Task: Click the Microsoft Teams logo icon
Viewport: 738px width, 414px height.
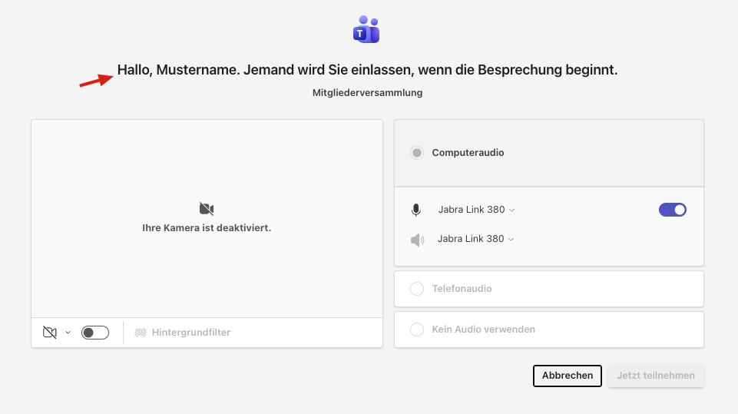Action: [366, 30]
